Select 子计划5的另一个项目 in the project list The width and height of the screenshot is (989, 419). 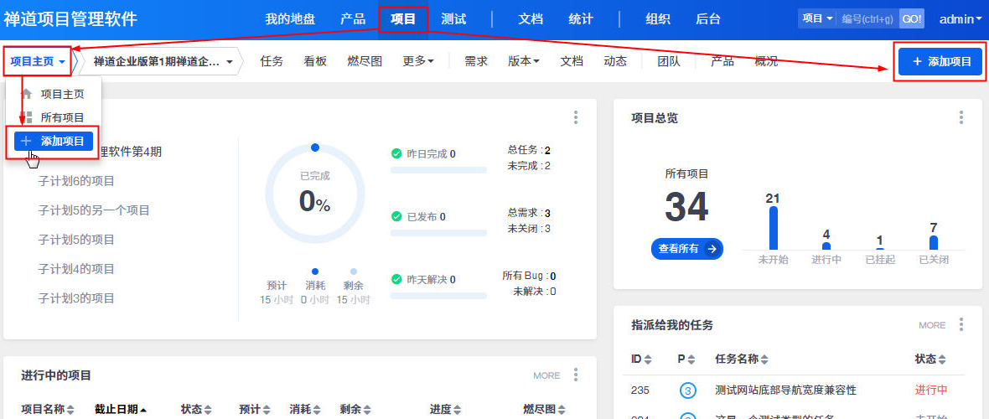coord(94,210)
